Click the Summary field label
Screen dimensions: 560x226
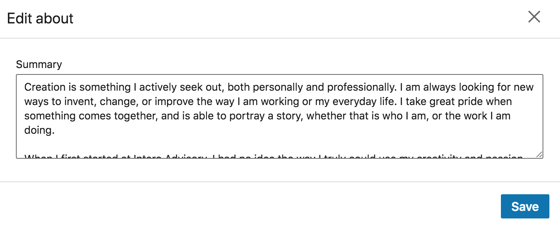[x=39, y=65]
